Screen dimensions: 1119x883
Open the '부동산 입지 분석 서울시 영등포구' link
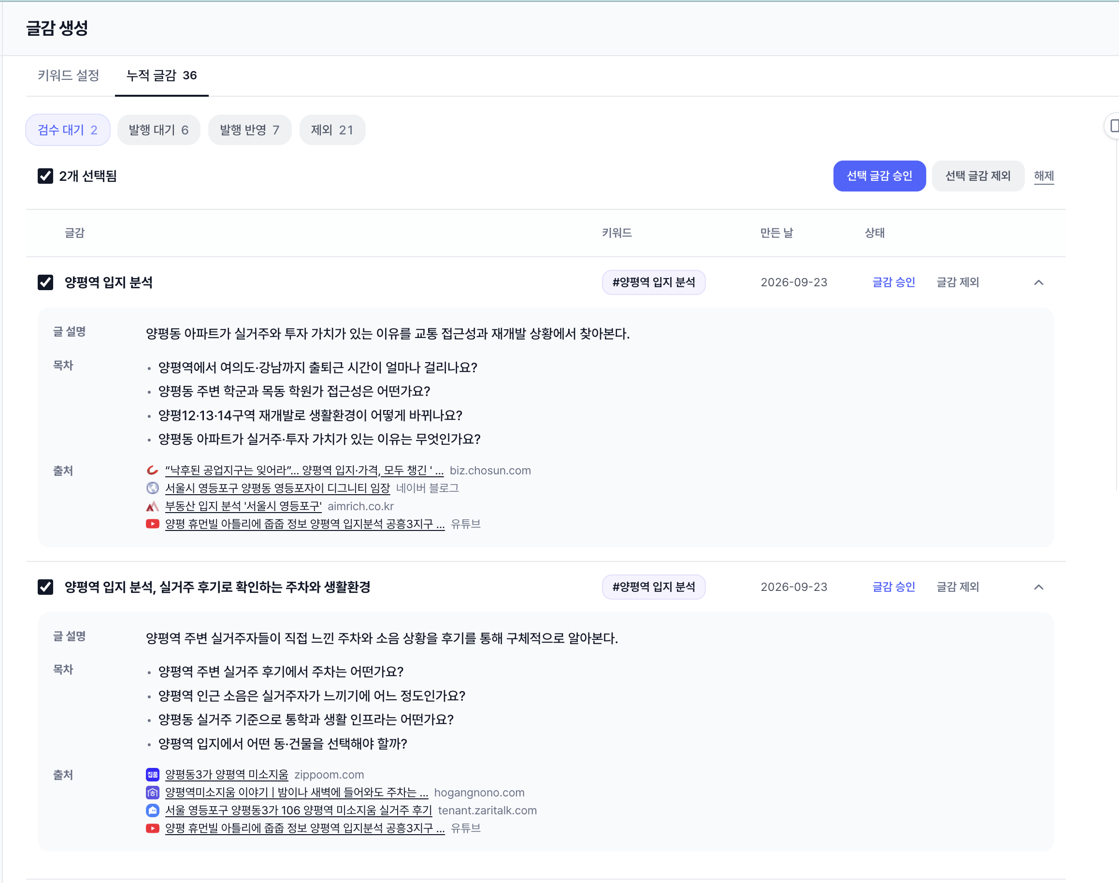point(244,506)
